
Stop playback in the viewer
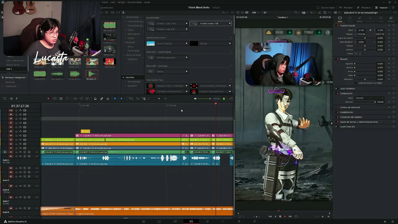click(x=280, y=217)
